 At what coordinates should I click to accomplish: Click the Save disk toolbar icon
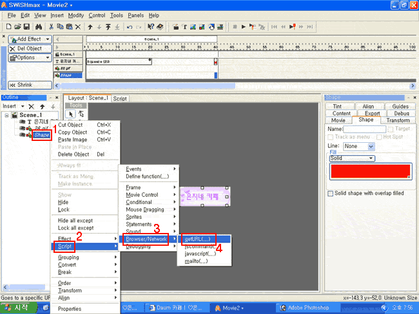[x=26, y=26]
